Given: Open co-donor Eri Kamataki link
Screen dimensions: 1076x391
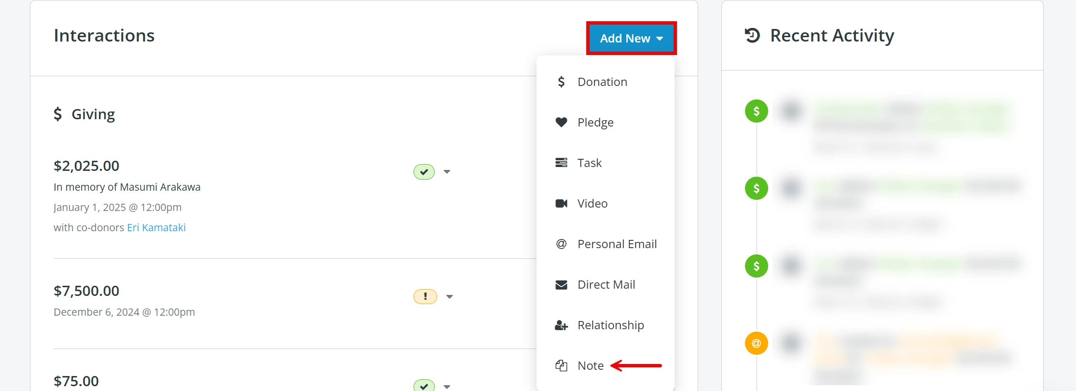Looking at the screenshot, I should tap(156, 227).
